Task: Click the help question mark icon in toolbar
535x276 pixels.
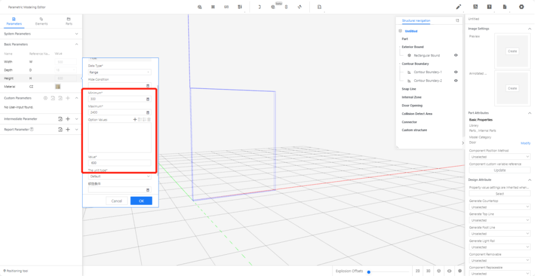Action: (x=490, y=7)
